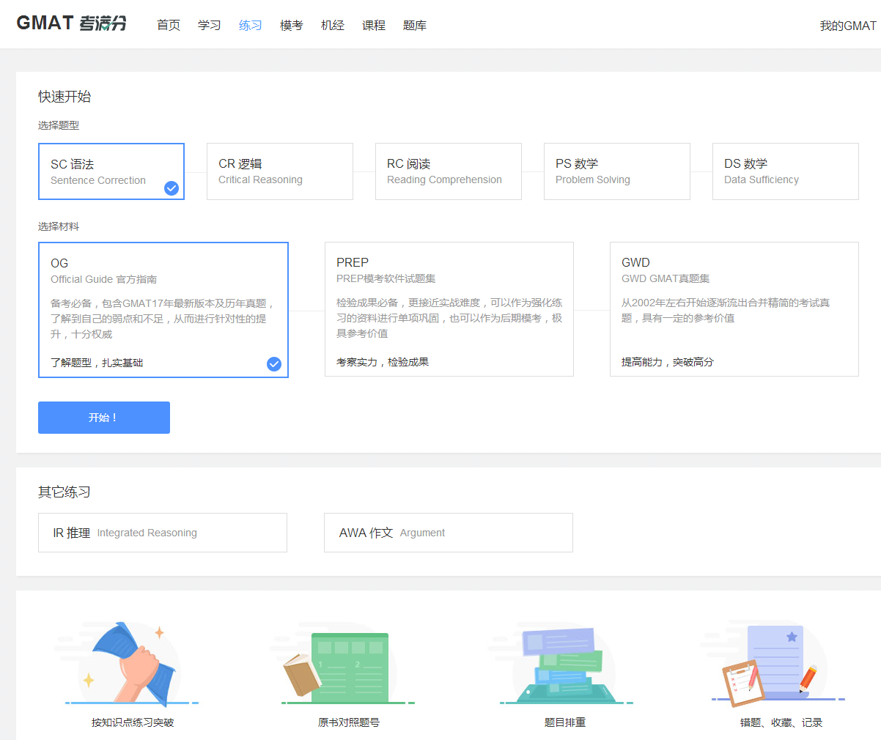This screenshot has width=881, height=740.
Task: Open 我的GMAT
Action: click(848, 24)
